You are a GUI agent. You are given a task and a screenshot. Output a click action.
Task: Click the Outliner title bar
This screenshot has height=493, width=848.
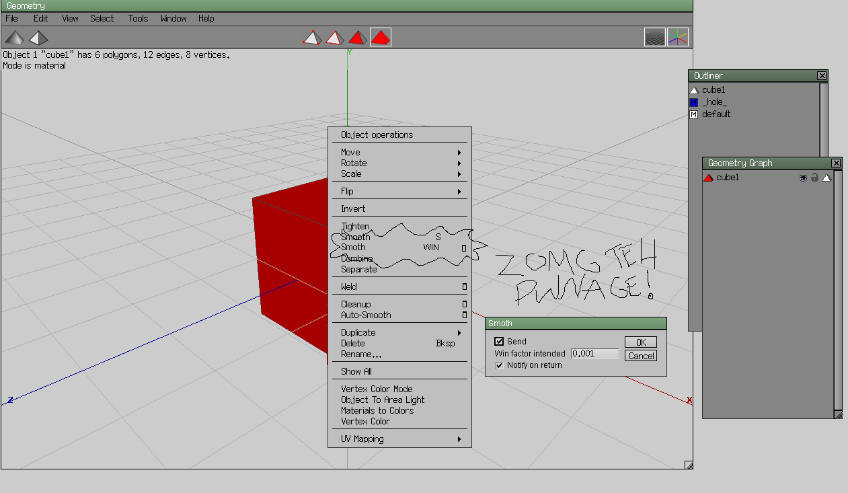pos(758,76)
